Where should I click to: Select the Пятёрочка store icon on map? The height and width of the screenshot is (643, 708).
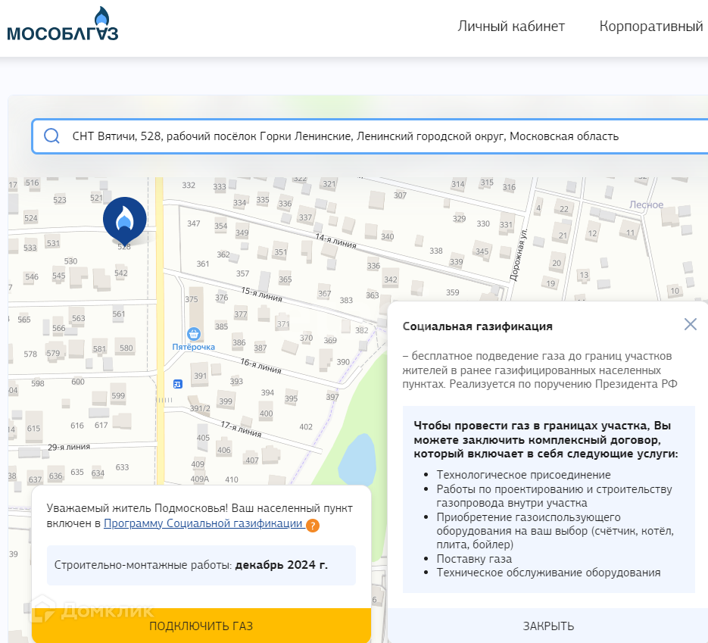click(x=194, y=334)
